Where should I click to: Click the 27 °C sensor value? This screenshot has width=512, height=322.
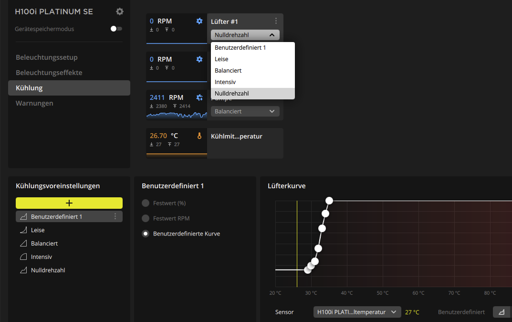(x=412, y=312)
